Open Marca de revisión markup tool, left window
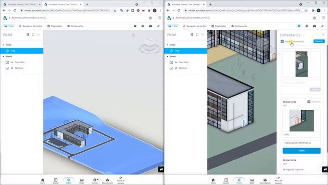Screen dimensions: 328x185 121,180
